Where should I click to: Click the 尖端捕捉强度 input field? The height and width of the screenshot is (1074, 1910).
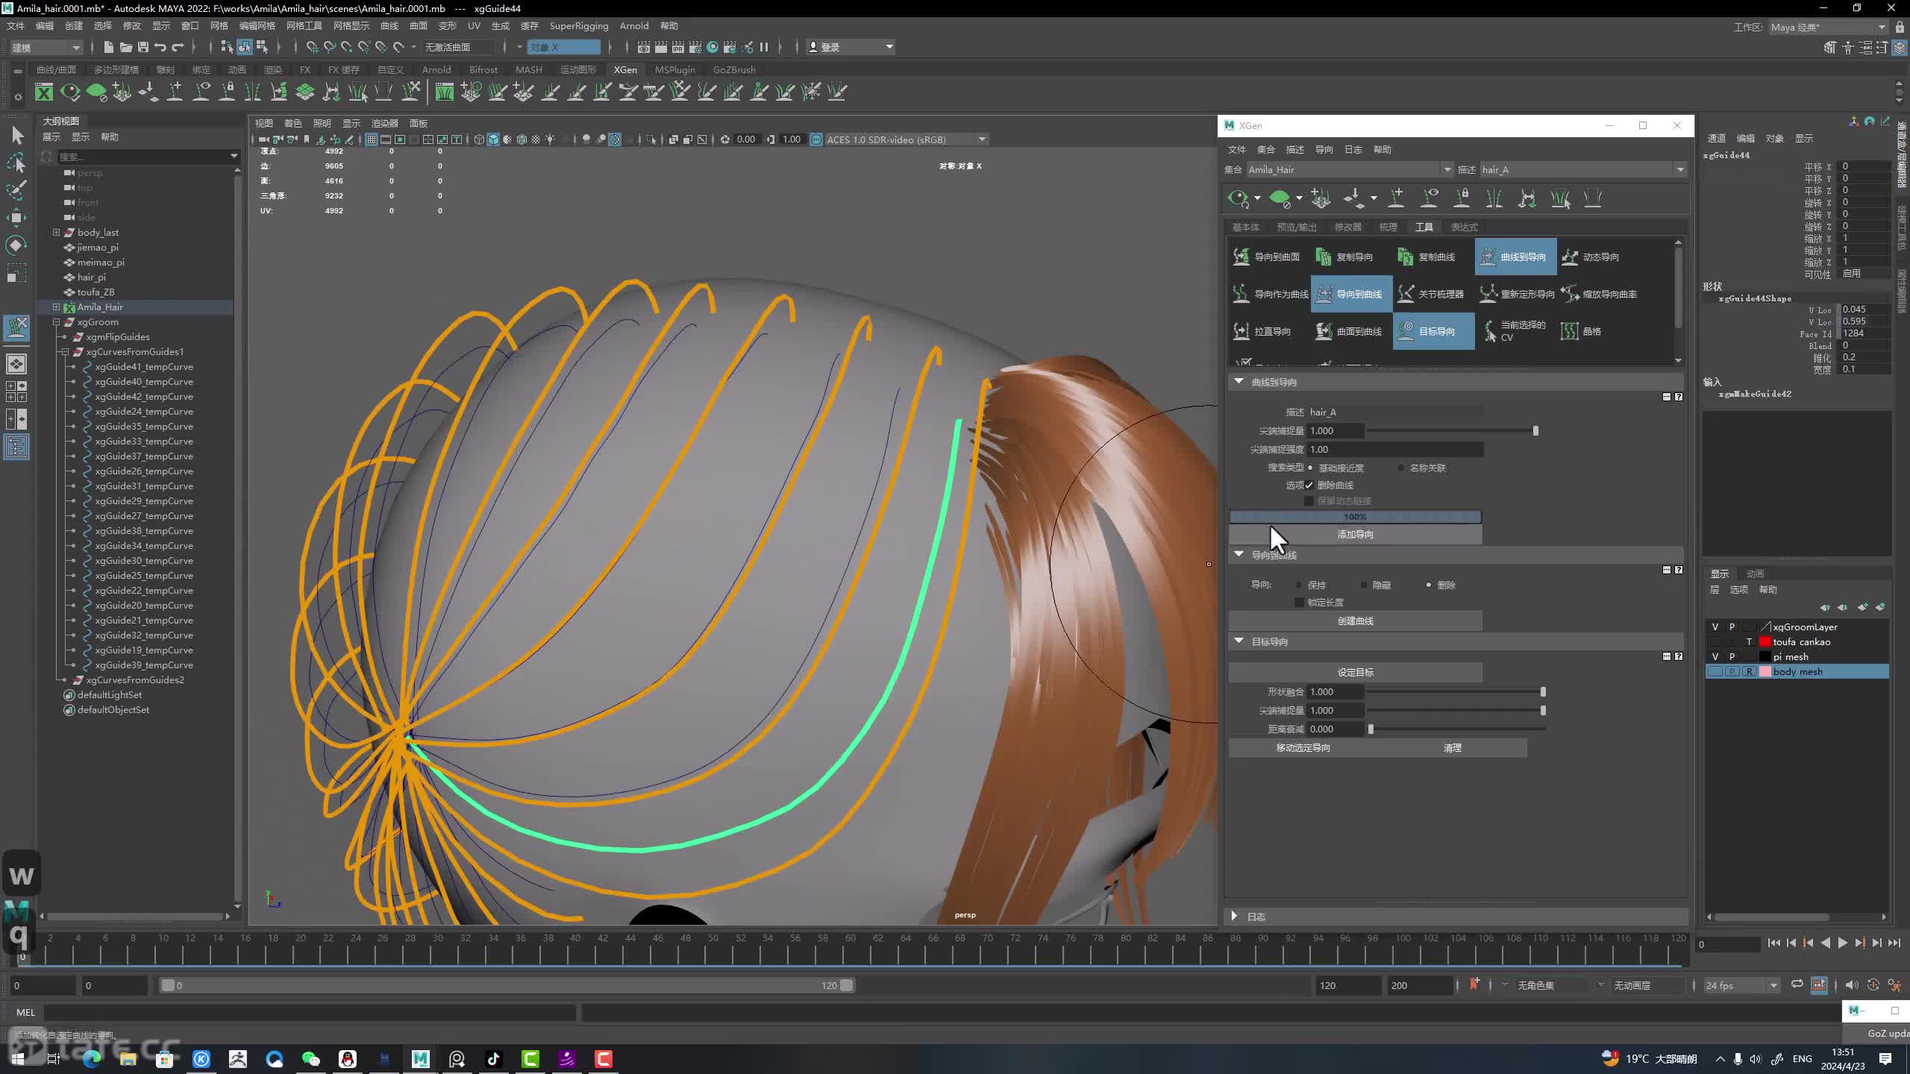coord(1395,449)
